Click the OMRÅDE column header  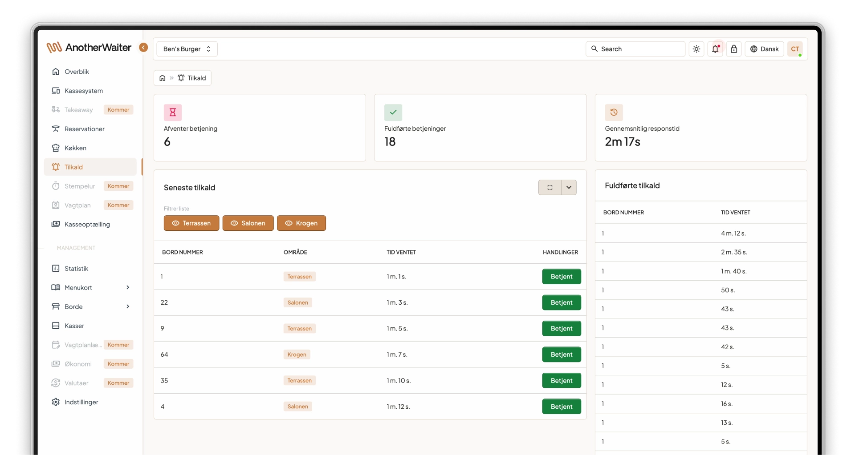pos(295,252)
